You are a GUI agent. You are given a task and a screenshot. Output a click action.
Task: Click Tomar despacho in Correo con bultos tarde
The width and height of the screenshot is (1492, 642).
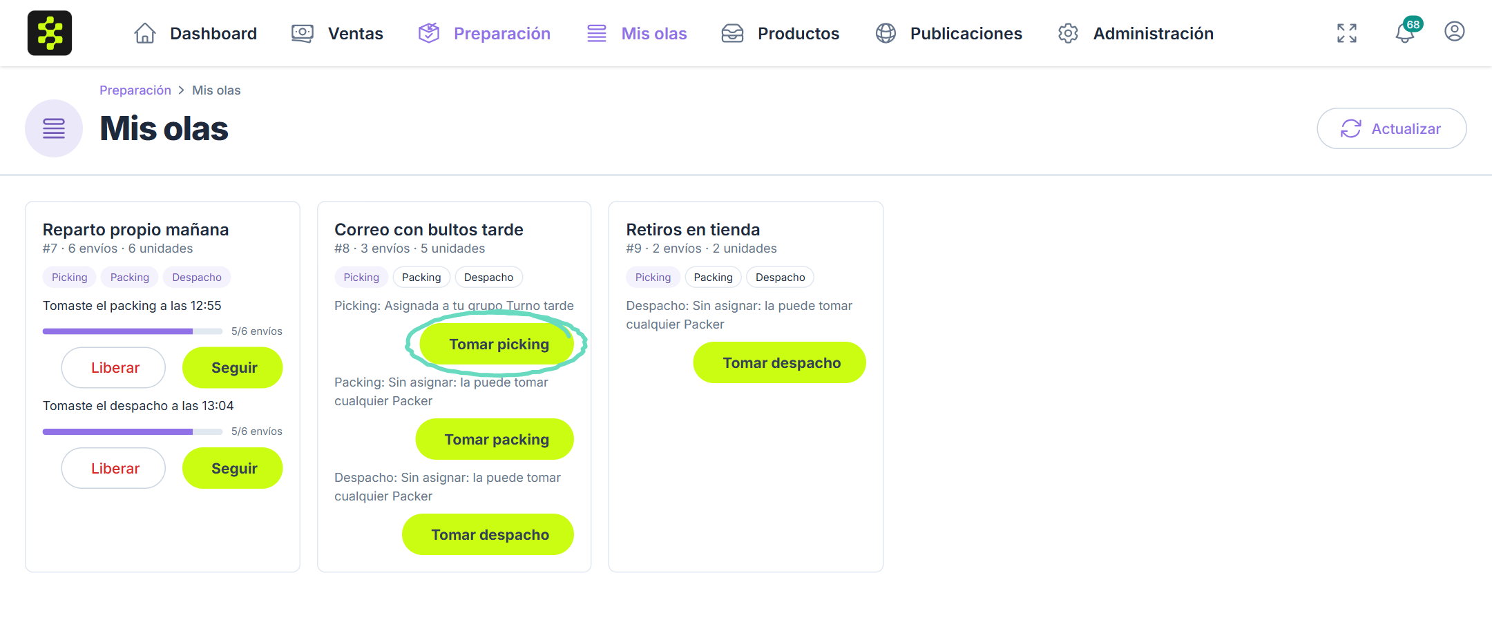tap(488, 534)
